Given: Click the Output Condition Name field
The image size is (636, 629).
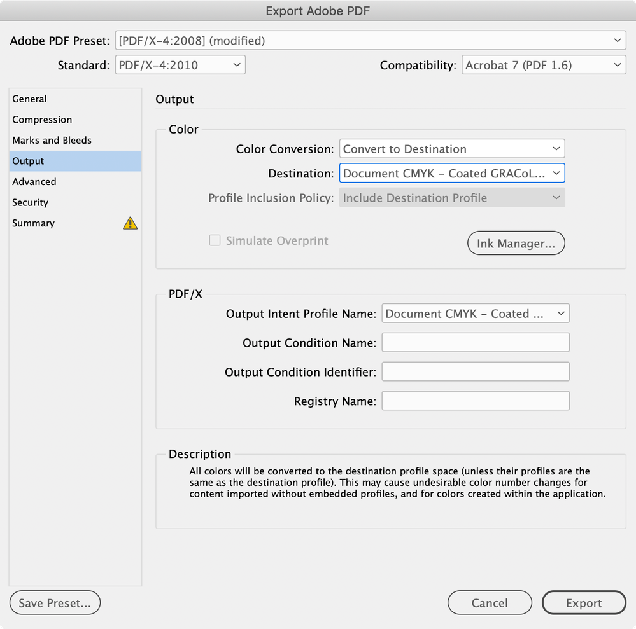Looking at the screenshot, I should (476, 342).
